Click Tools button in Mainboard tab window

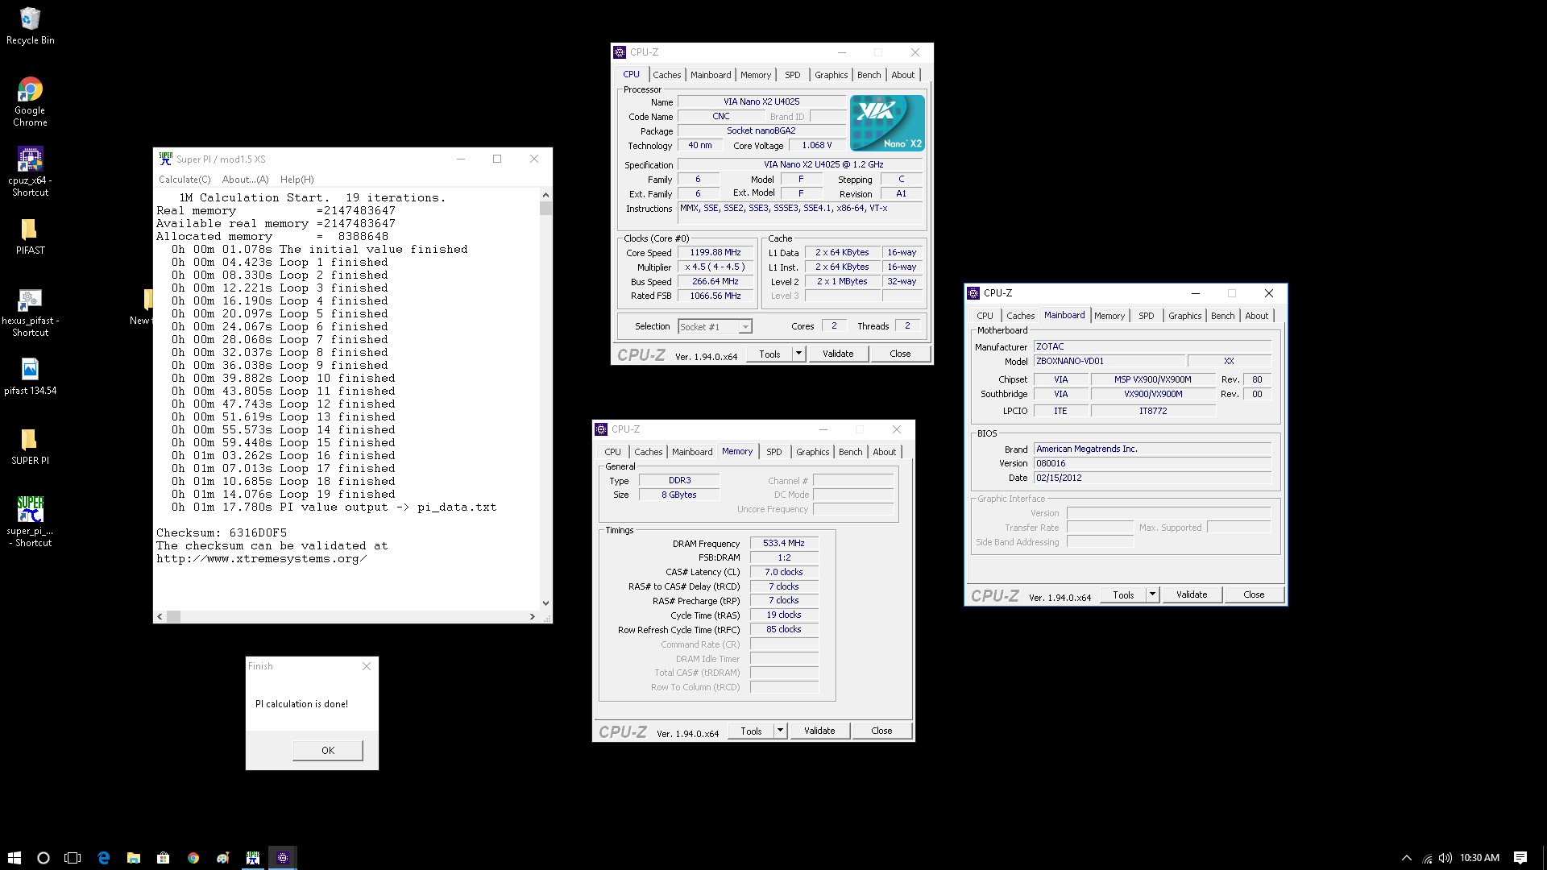tap(1123, 594)
